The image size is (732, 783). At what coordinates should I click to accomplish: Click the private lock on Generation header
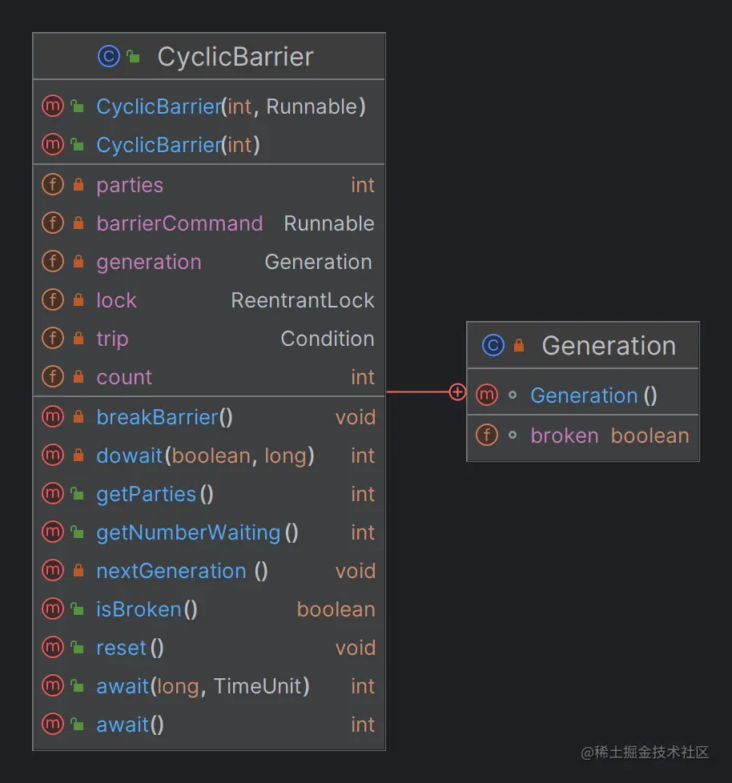click(517, 345)
